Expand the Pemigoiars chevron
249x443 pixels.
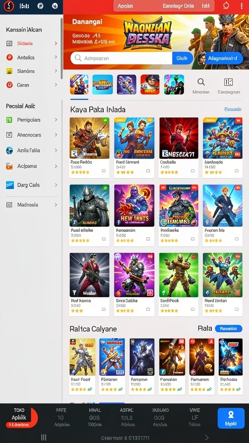(x=56, y=120)
